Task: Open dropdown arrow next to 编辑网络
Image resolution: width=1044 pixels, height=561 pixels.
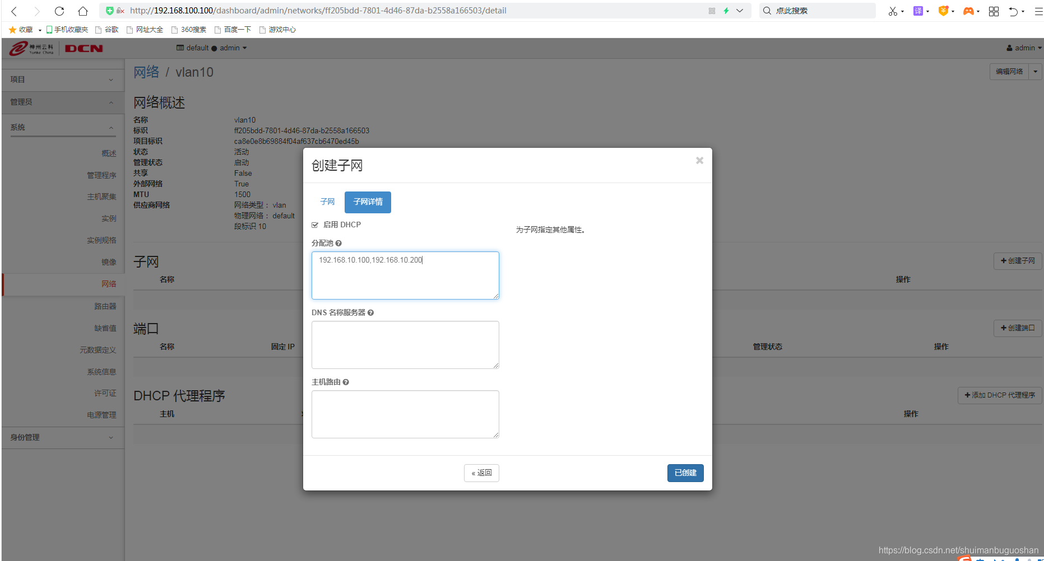Action: [1035, 72]
